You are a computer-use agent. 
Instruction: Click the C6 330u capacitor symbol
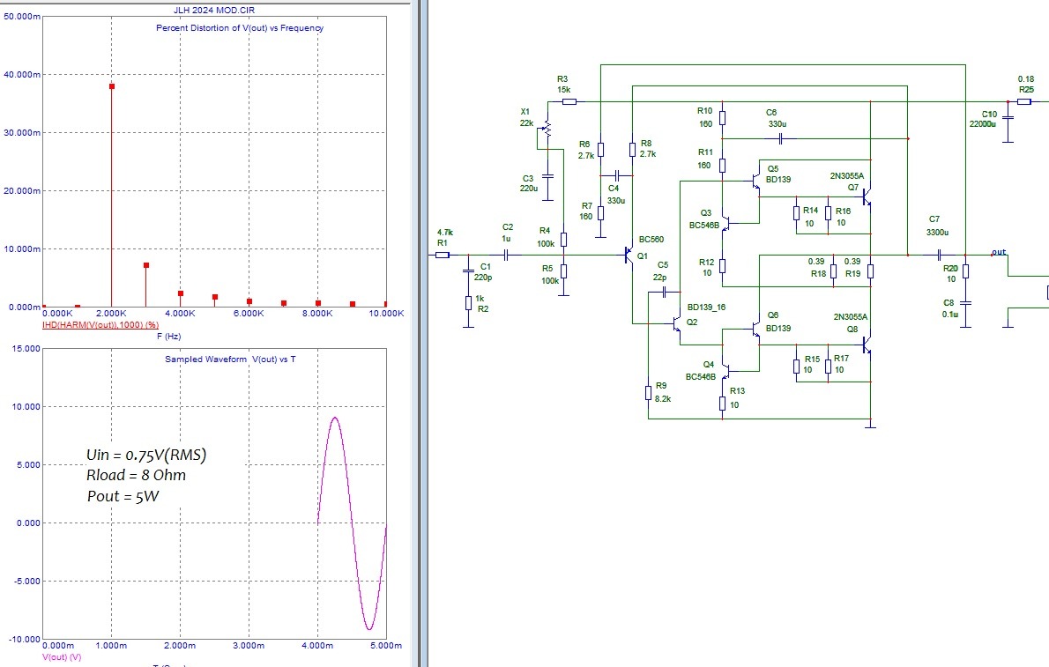(781, 139)
